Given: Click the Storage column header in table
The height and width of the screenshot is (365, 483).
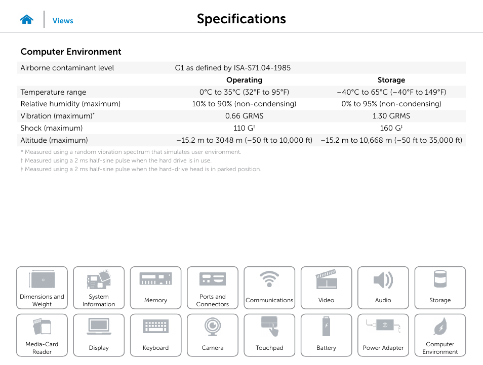Looking at the screenshot, I should tap(391, 80).
